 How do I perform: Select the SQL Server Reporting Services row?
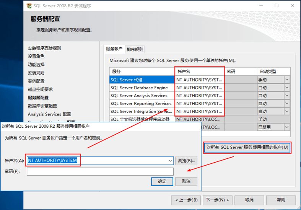(x=142, y=103)
